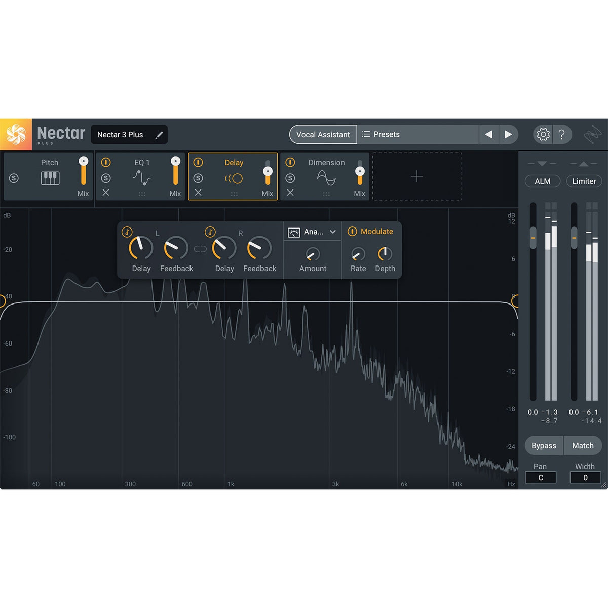Select Delay module echo icon
Image resolution: width=608 pixels, height=608 pixels.
tap(234, 178)
